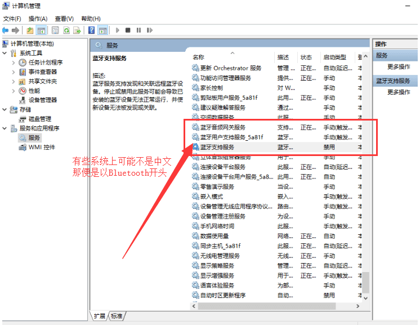Click 更多操作 under 蓝牙支持服务 actions

point(399,92)
